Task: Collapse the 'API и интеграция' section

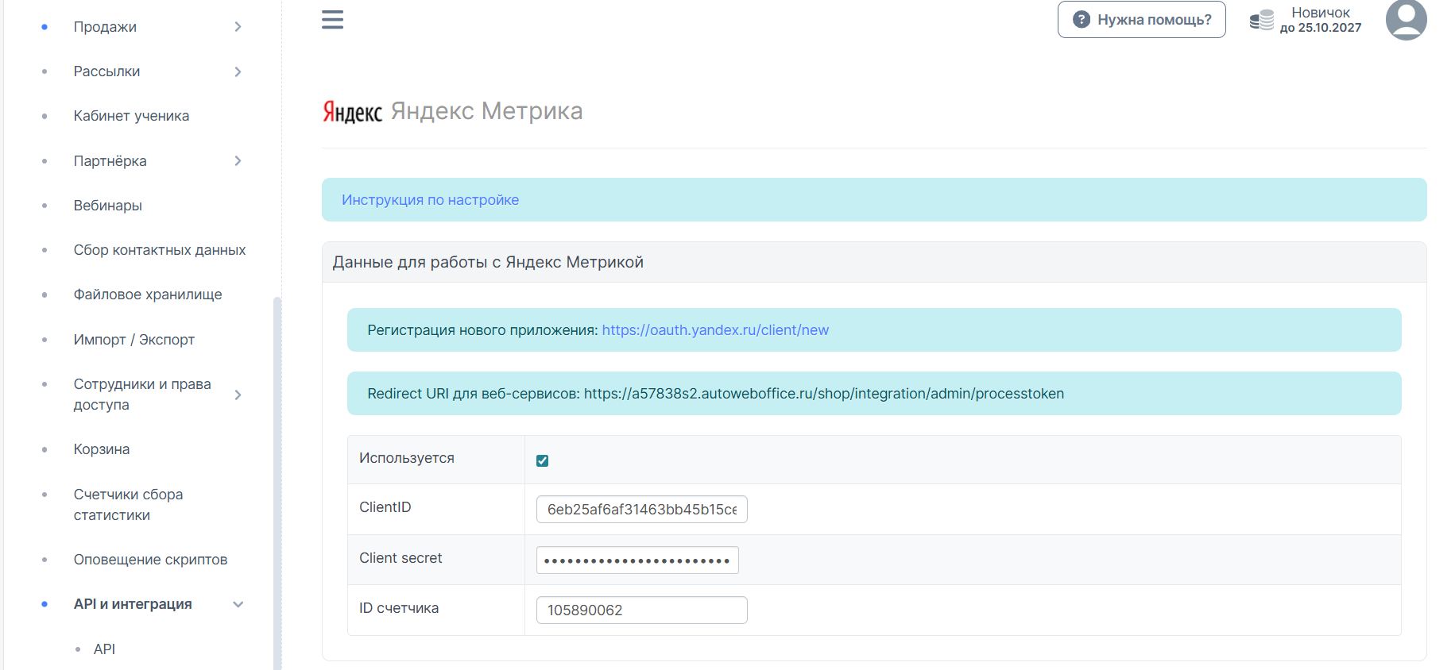Action: (x=238, y=604)
